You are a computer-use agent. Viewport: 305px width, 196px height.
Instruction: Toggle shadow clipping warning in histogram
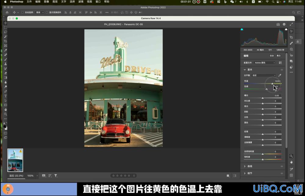click(x=242, y=29)
